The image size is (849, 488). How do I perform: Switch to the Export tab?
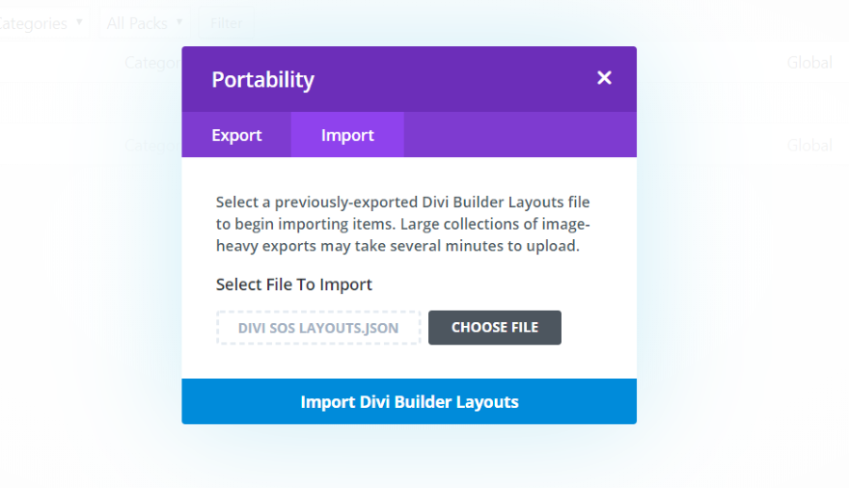click(x=236, y=135)
